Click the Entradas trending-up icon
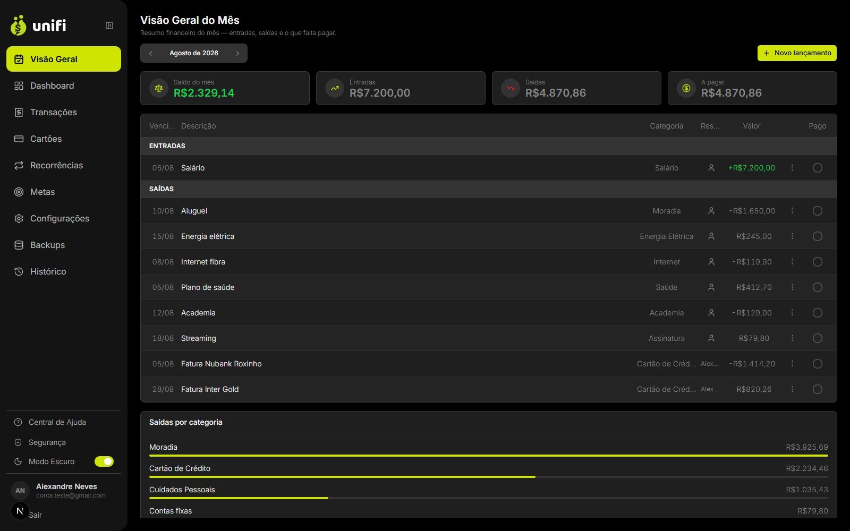850x531 pixels. point(334,88)
